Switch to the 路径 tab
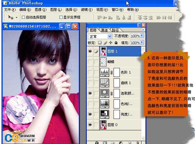 115,30
